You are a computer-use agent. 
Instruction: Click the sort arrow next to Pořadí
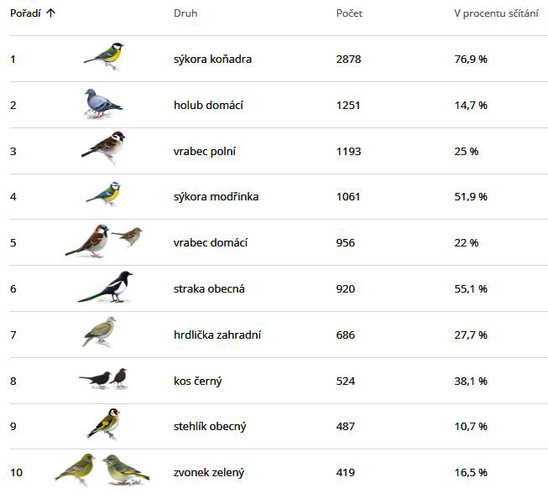(50, 13)
